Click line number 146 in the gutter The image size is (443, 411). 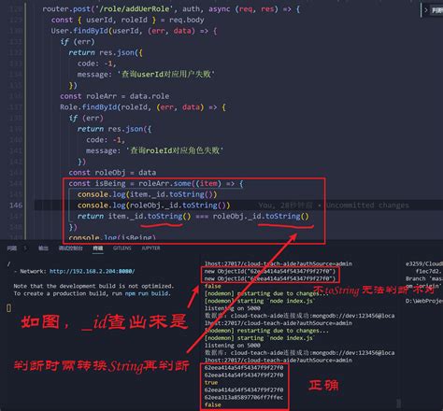pyautogui.click(x=16, y=205)
